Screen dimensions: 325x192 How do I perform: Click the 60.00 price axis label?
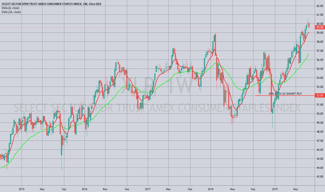pyautogui.click(x=320, y=24)
